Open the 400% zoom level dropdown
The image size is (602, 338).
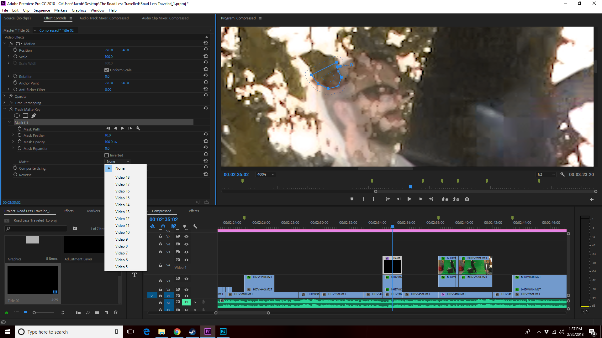point(266,175)
